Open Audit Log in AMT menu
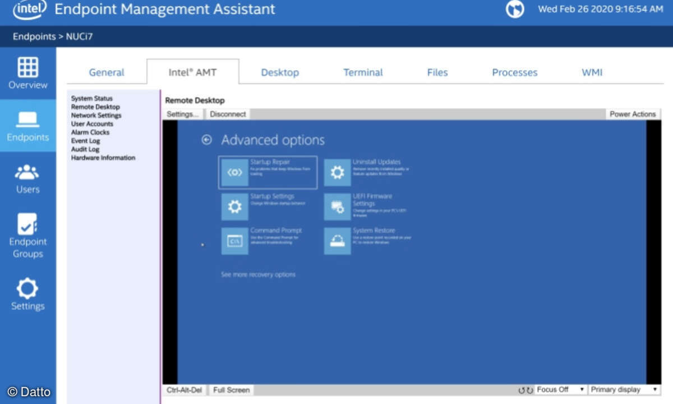The width and height of the screenshot is (673, 404). (x=85, y=149)
